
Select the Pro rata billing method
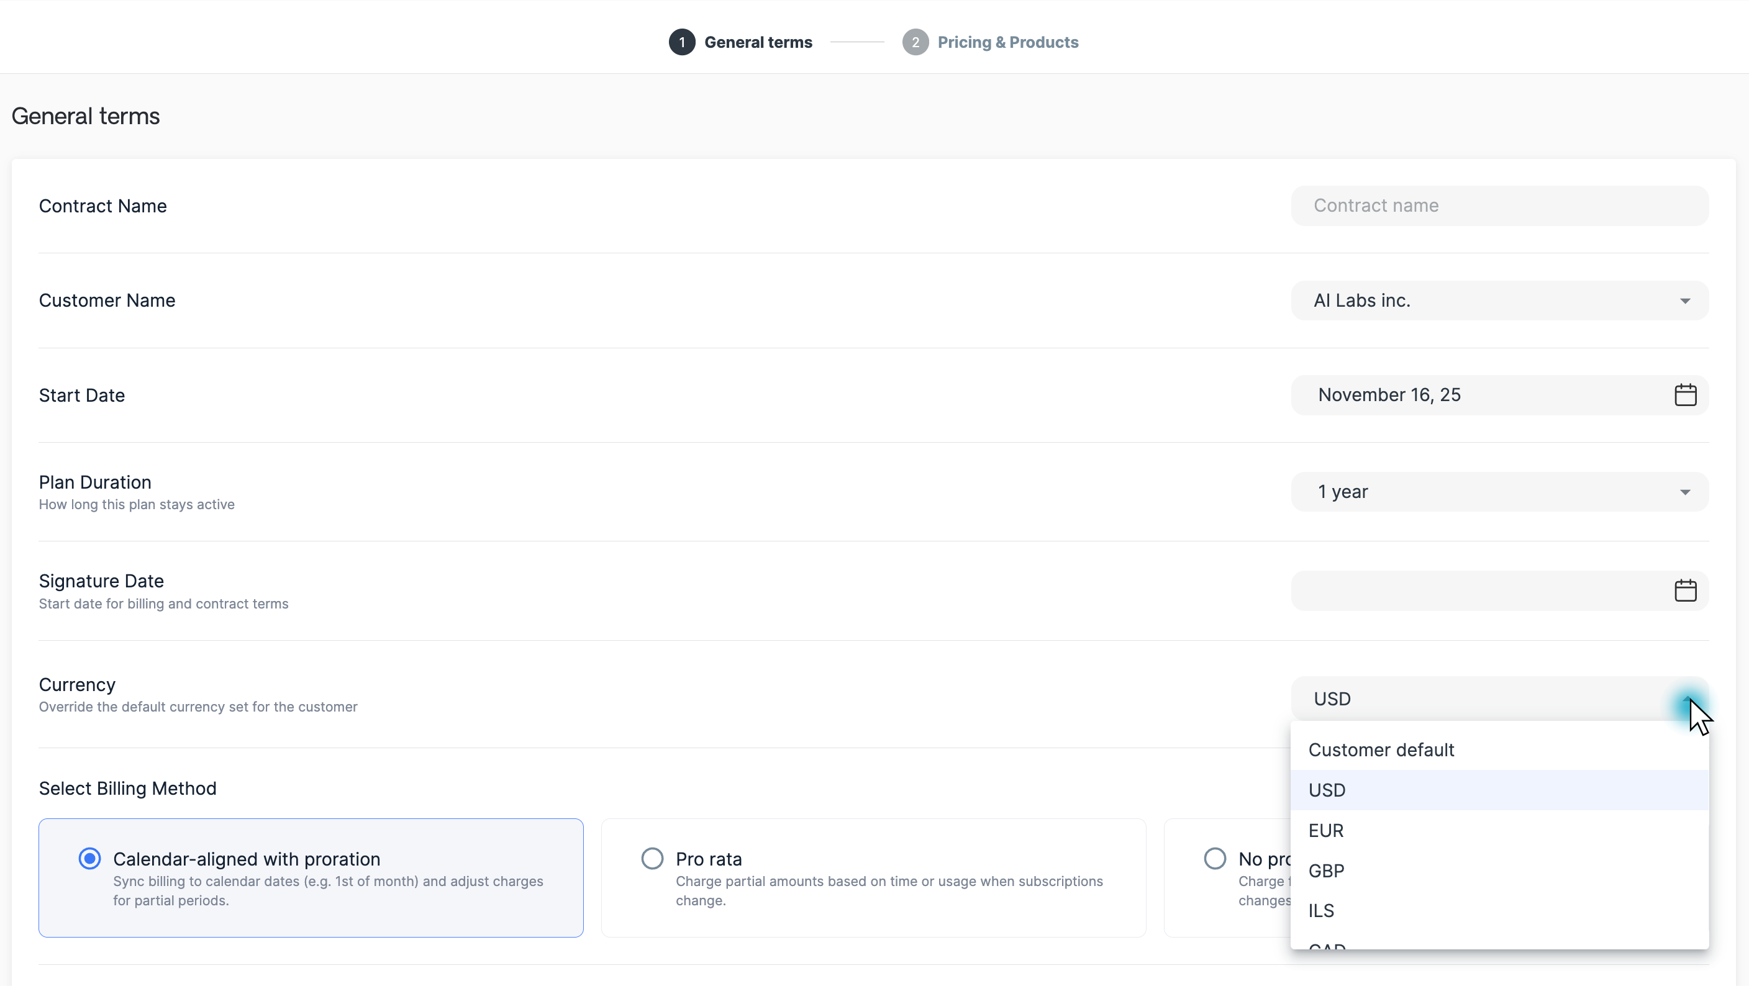pos(652,859)
